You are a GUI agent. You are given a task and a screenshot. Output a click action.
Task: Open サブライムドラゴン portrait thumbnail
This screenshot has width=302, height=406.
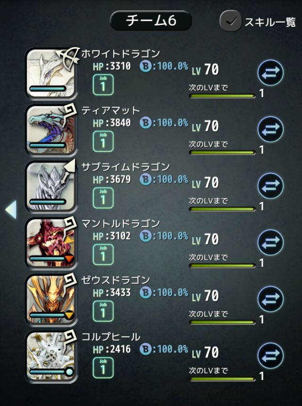51,187
